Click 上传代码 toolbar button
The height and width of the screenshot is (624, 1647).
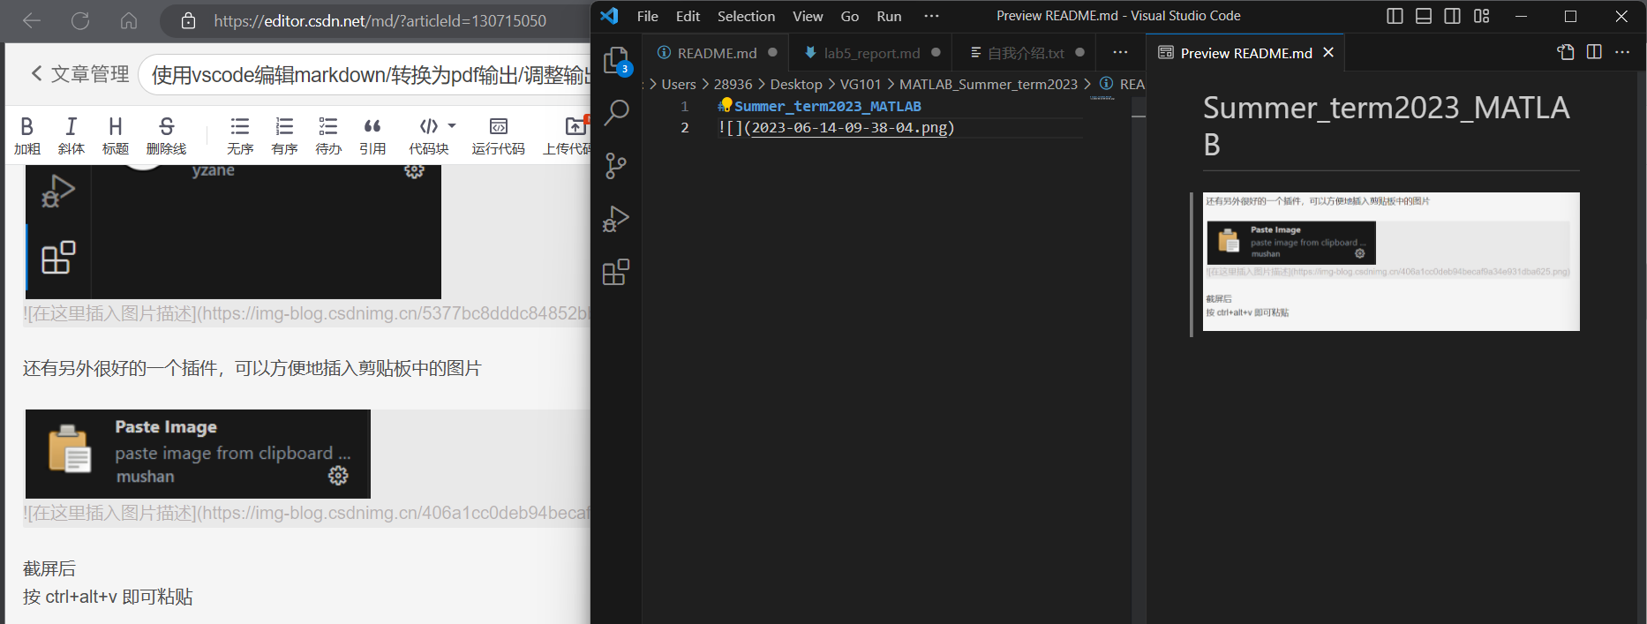(x=567, y=136)
